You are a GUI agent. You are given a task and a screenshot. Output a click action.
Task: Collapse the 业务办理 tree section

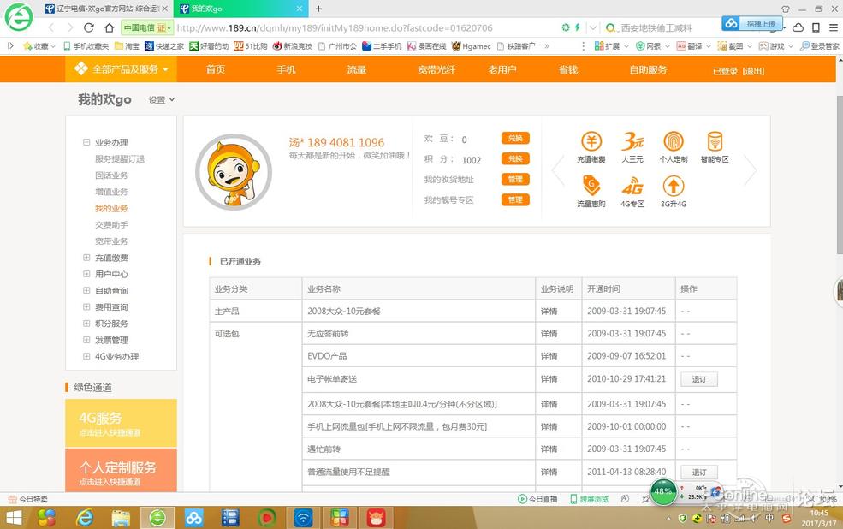[x=86, y=142]
